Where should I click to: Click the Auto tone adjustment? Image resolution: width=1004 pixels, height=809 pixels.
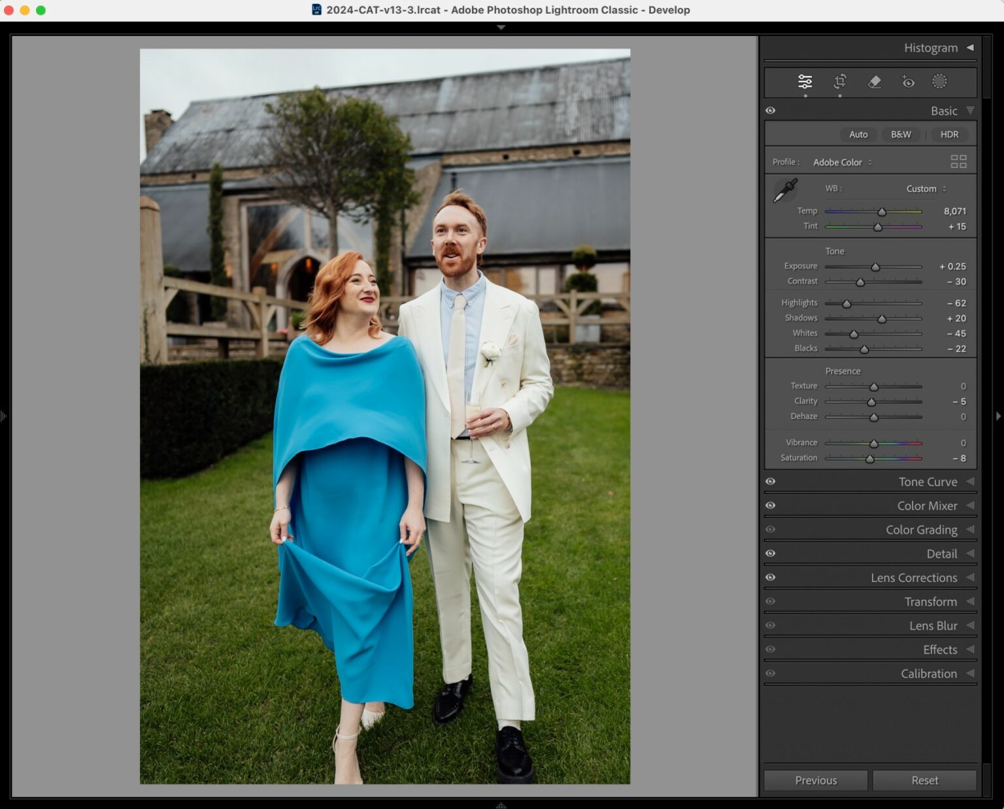[x=858, y=134]
